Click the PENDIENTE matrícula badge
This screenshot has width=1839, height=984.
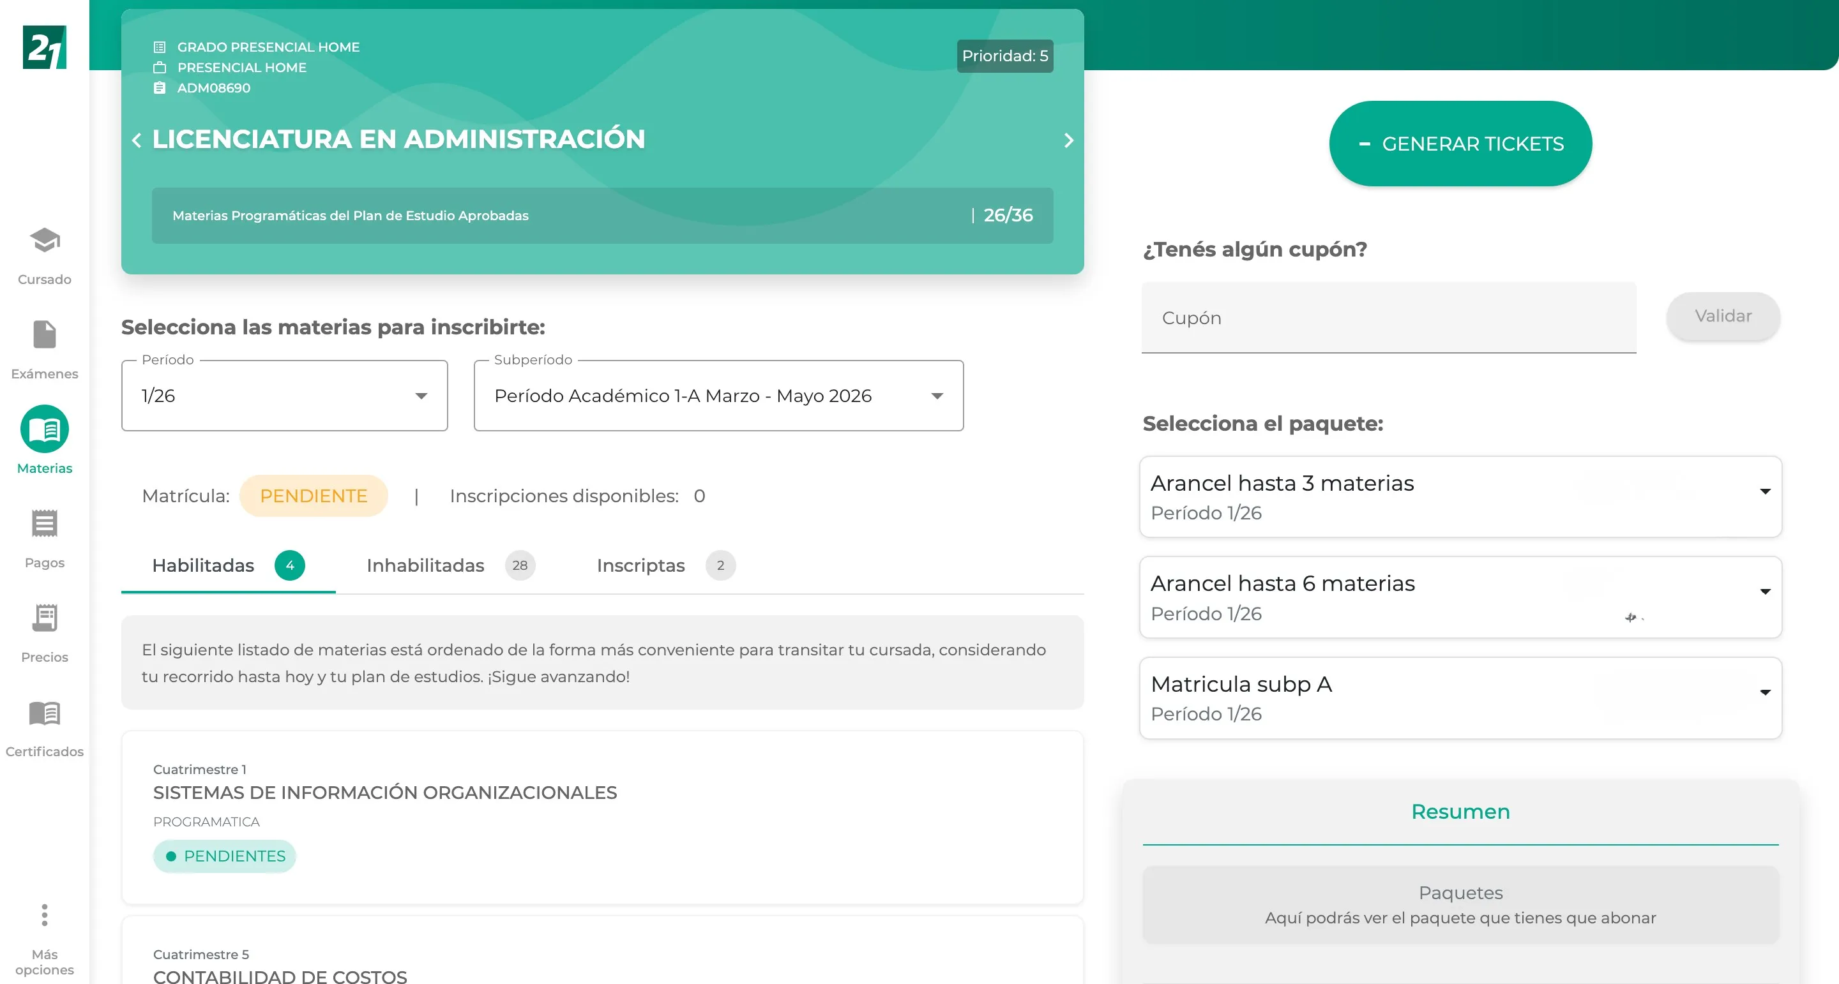click(x=314, y=495)
